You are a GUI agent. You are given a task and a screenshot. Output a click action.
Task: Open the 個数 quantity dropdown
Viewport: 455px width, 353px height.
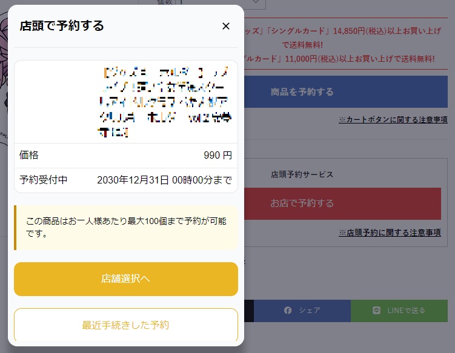(221, 3)
